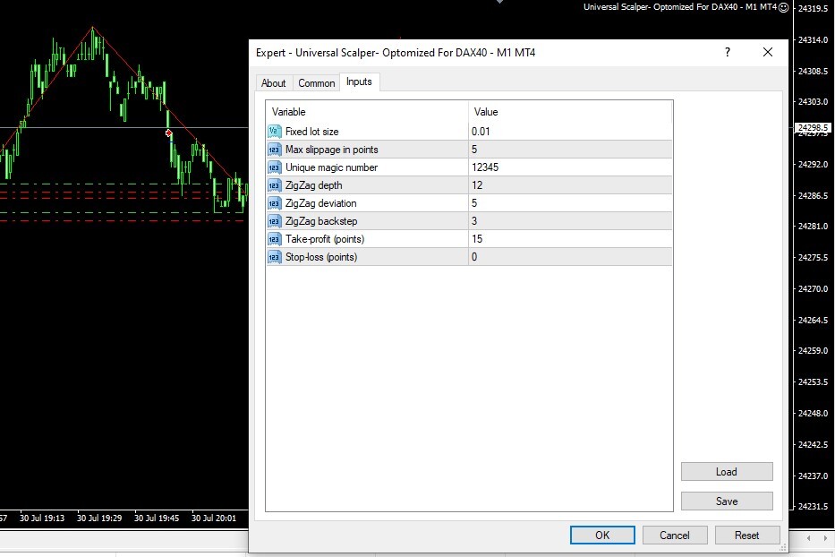Click the 24231.5 price scale label
Screen dimensions: 835x557
(x=814, y=506)
